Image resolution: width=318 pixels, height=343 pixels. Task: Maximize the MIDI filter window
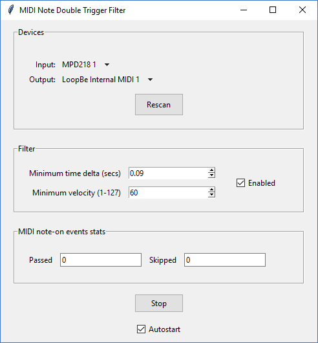coord(273,10)
